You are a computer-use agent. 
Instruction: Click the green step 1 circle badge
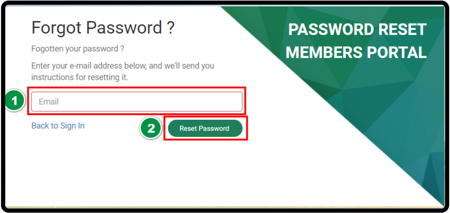click(14, 101)
